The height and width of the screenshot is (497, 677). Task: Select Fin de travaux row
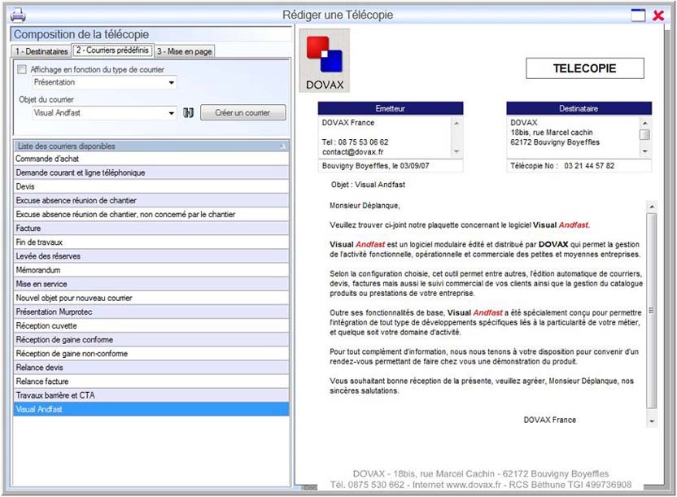(x=151, y=242)
